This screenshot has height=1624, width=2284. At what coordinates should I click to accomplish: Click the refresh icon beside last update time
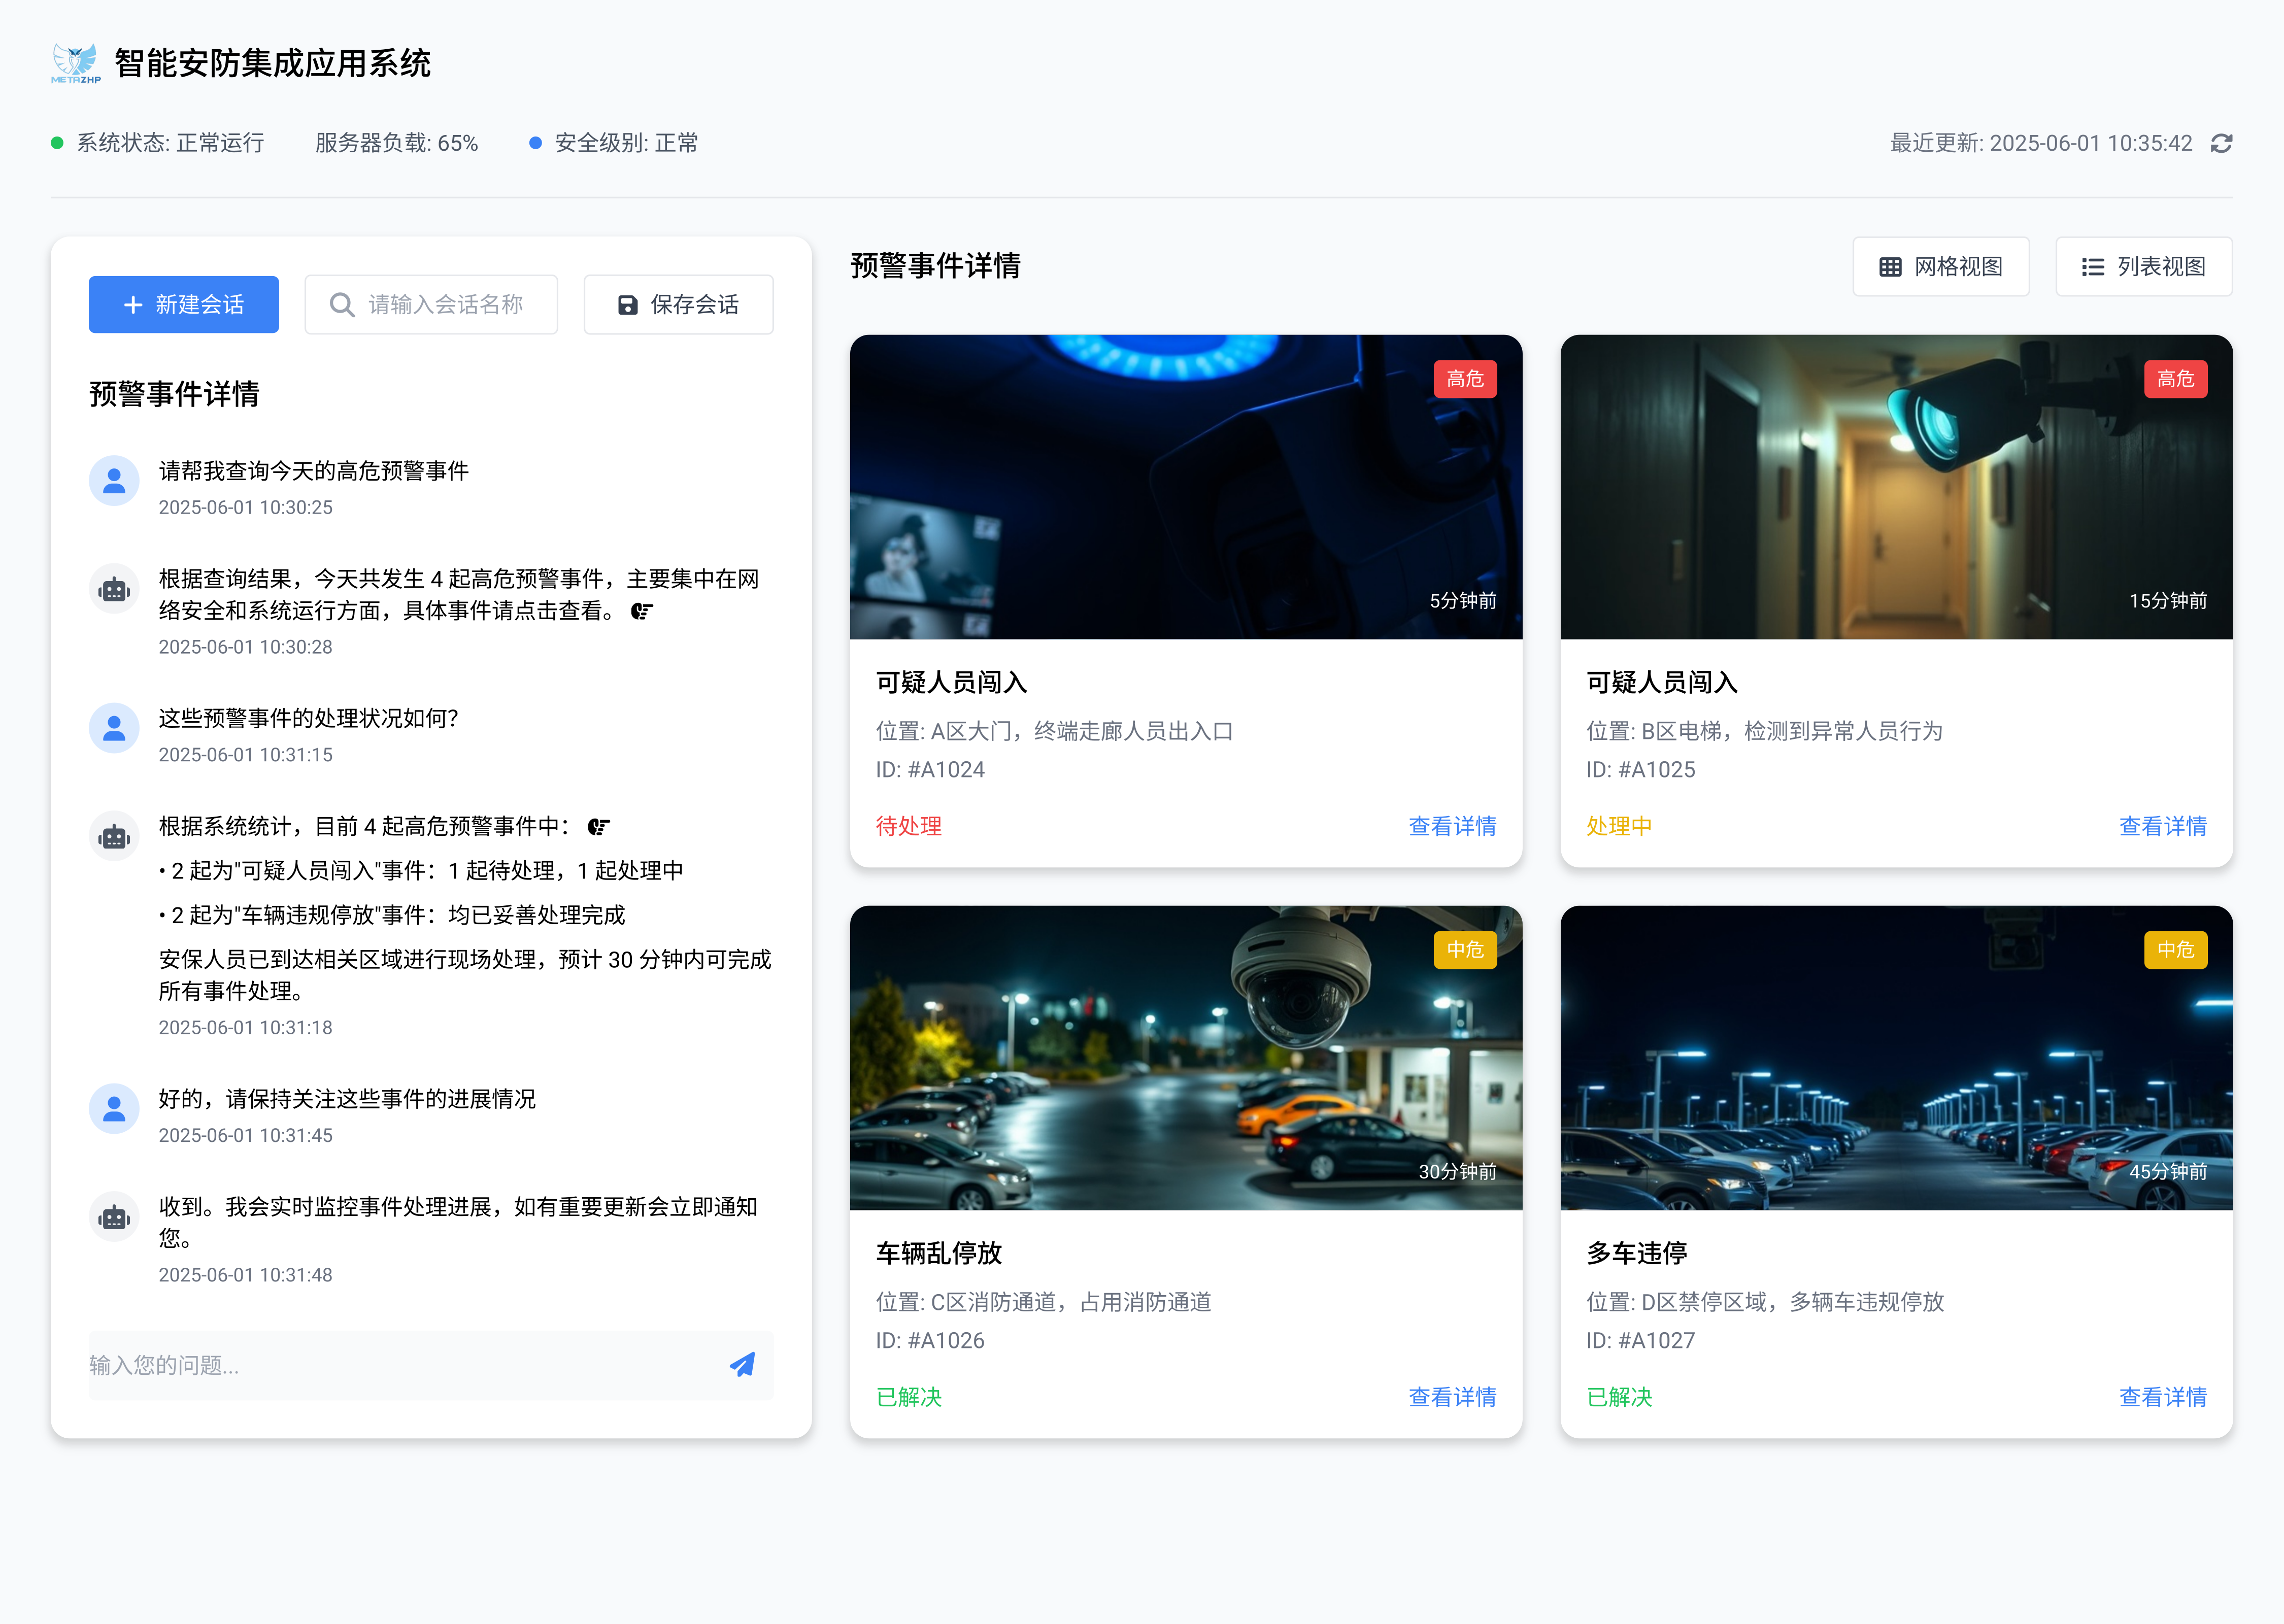(x=2221, y=143)
